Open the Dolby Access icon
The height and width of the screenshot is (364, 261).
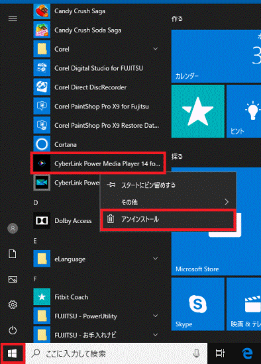(42, 220)
